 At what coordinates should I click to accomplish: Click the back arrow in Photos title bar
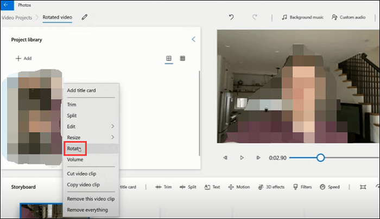[6, 5]
